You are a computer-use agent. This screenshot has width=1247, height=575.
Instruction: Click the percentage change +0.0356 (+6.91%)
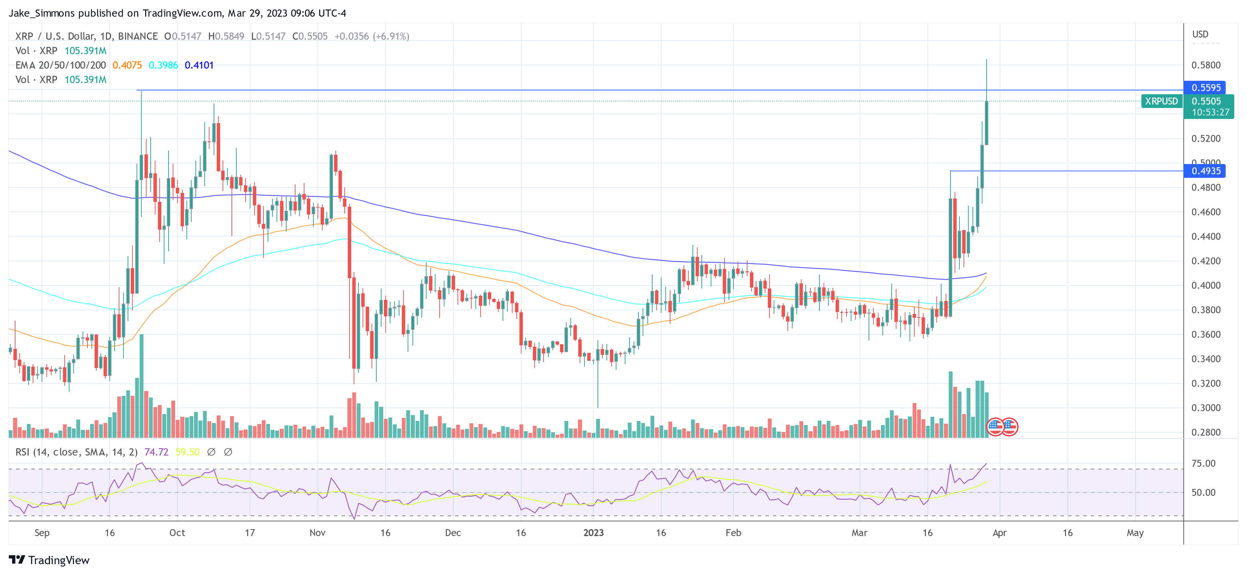[372, 36]
